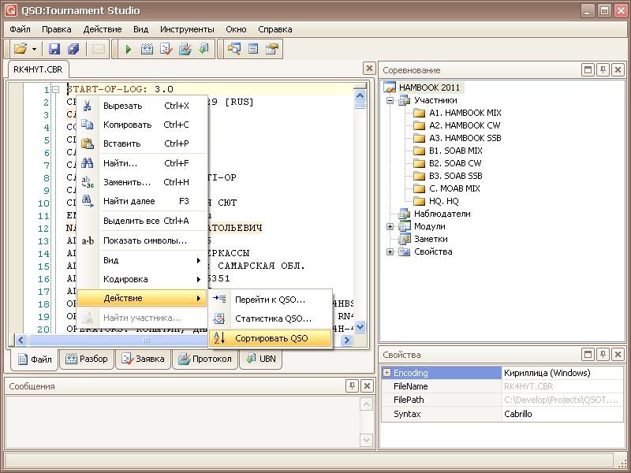This screenshot has width=631, height=473.
Task: Toggle pin on the Сообщения panel
Action: tap(352, 385)
